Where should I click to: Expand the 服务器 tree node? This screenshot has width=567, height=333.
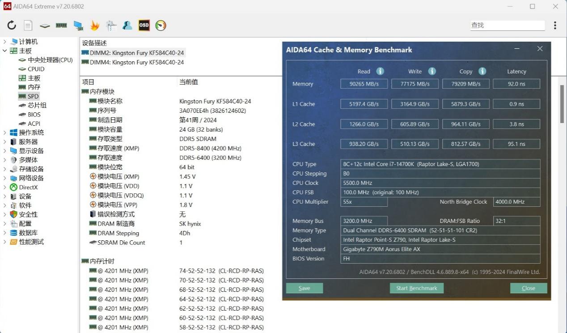point(5,141)
